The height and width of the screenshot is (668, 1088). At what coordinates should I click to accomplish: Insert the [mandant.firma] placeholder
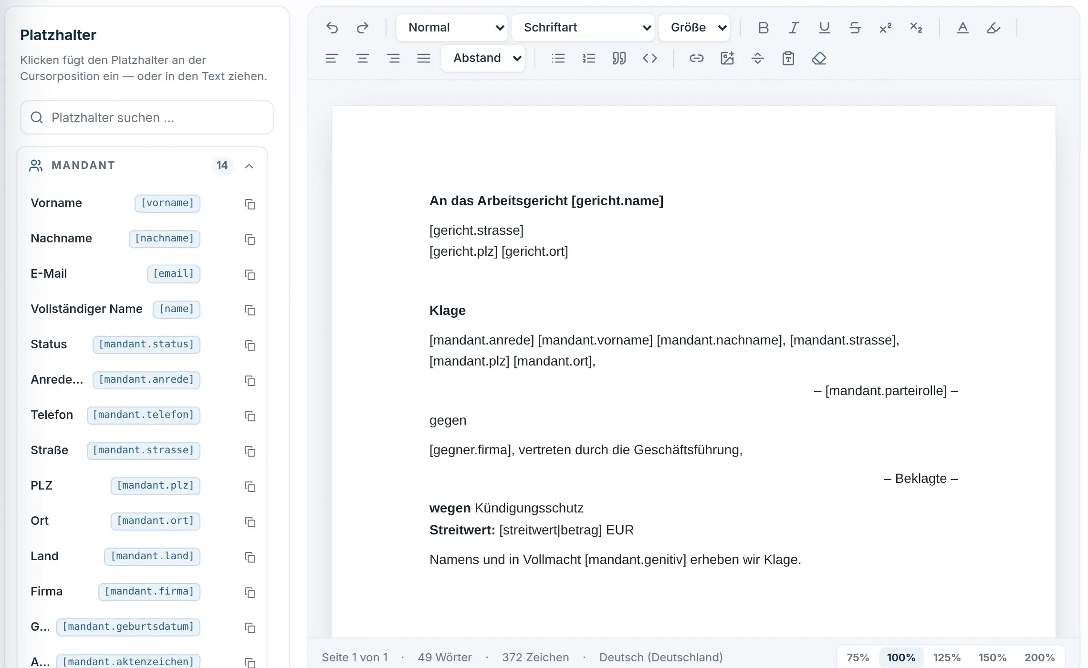point(149,592)
